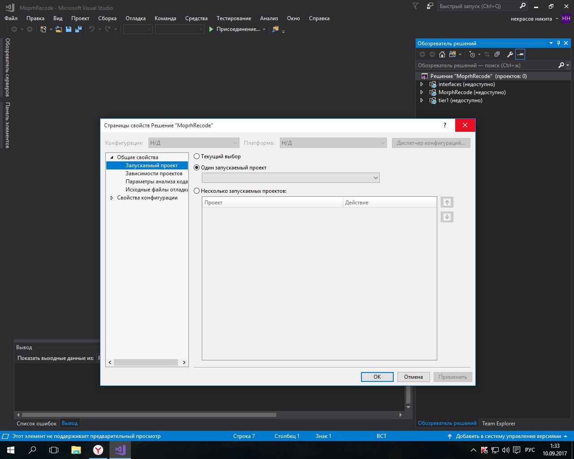
Task: Click the Home icon in Solution Explorer toolbar
Action: (442, 54)
